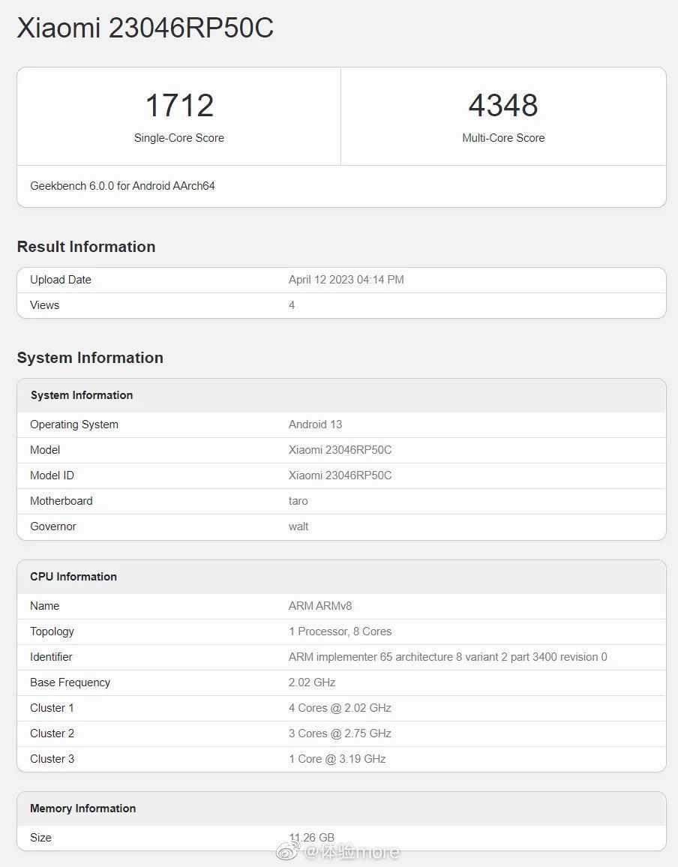Select the memory size 11.26 GB value
Image resolution: width=678 pixels, height=867 pixels.
312,837
